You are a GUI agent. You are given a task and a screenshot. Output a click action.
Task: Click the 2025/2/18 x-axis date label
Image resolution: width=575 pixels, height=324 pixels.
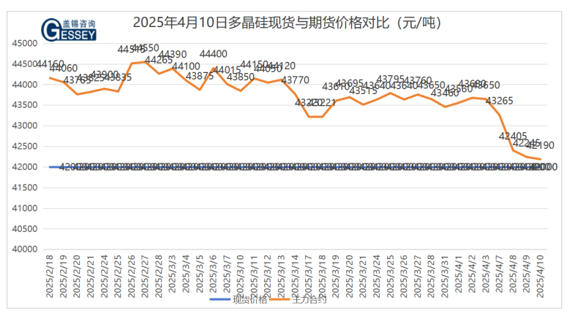50,276
